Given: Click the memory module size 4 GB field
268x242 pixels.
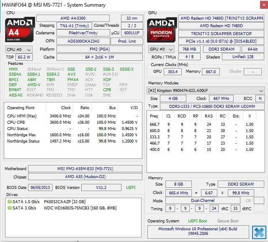Looking at the screenshot, I should pos(173,99).
